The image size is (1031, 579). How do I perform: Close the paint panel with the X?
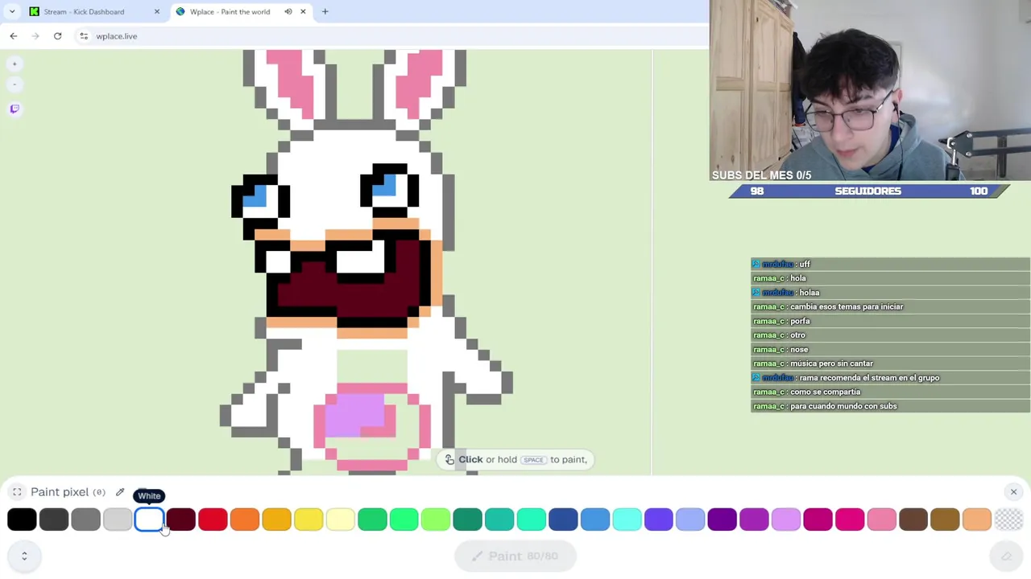click(1013, 492)
